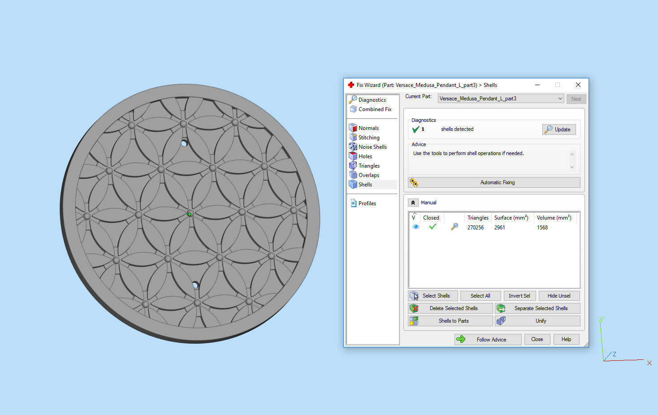The height and width of the screenshot is (415, 658).
Task: Sort by the Triangles column header
Action: 478,218
